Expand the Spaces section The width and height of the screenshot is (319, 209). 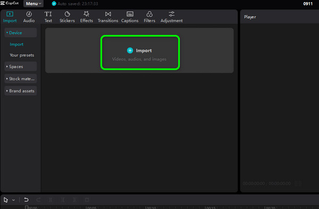[x=21, y=67]
